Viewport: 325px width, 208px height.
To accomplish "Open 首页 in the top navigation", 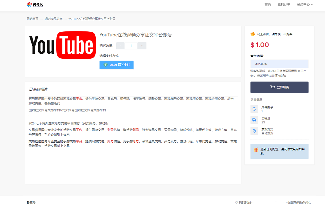I will pos(268,4).
